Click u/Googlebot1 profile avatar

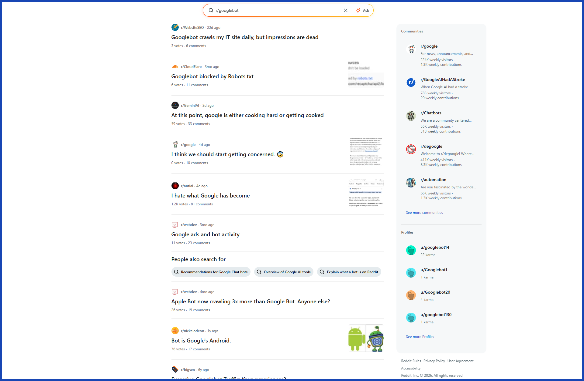coord(411,273)
